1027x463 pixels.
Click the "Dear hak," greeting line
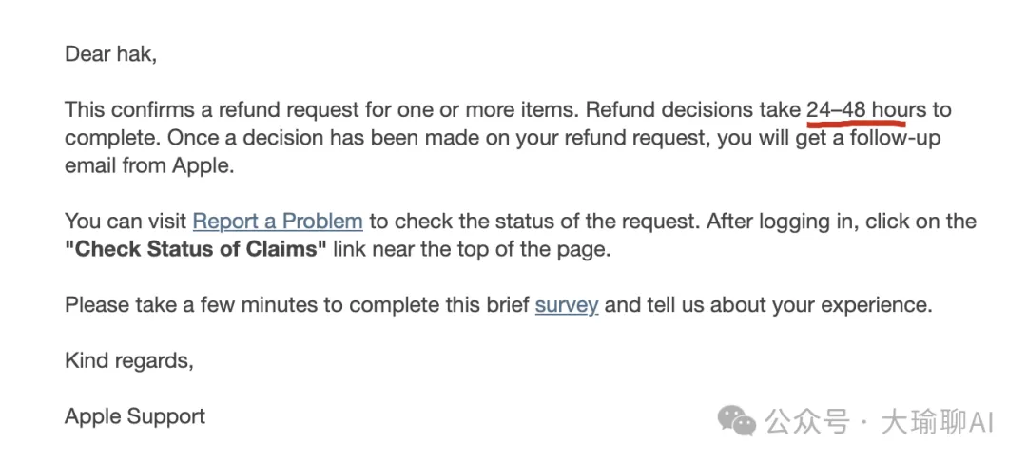110,54
